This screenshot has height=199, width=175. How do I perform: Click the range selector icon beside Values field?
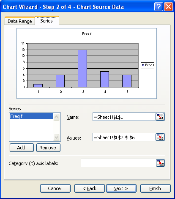[x=160, y=137]
